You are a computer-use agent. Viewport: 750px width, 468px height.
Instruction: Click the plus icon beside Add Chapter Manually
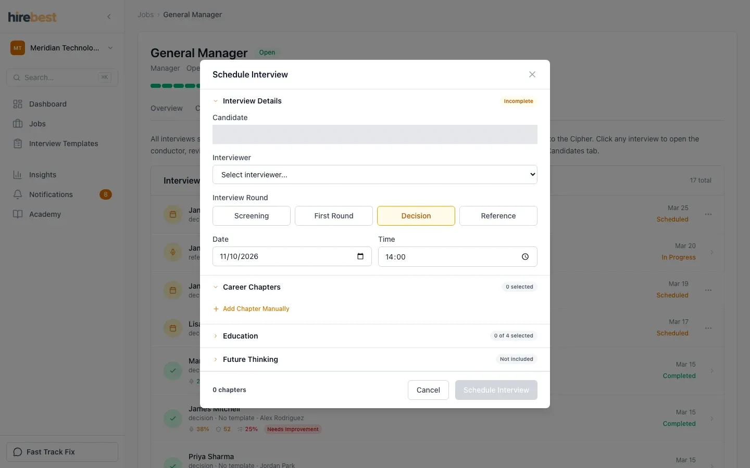(x=216, y=309)
